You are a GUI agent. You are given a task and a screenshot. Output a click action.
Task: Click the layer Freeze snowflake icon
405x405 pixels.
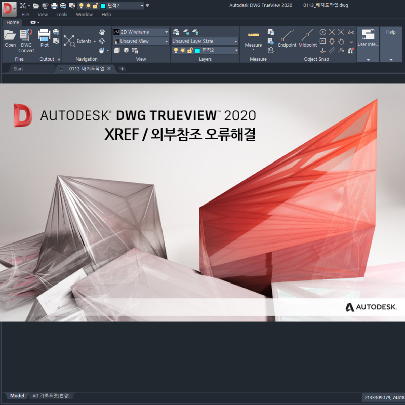186,32
